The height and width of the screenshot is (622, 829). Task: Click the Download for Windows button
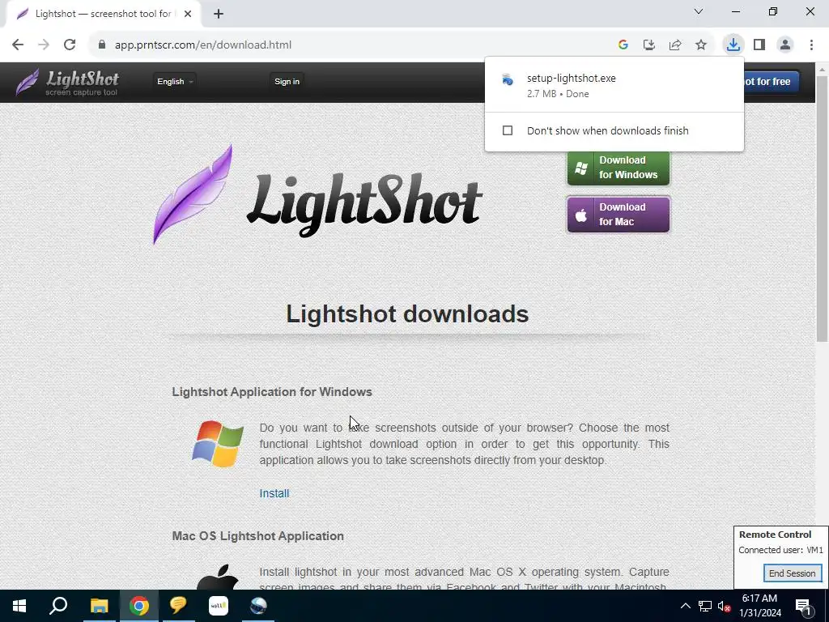click(x=618, y=168)
